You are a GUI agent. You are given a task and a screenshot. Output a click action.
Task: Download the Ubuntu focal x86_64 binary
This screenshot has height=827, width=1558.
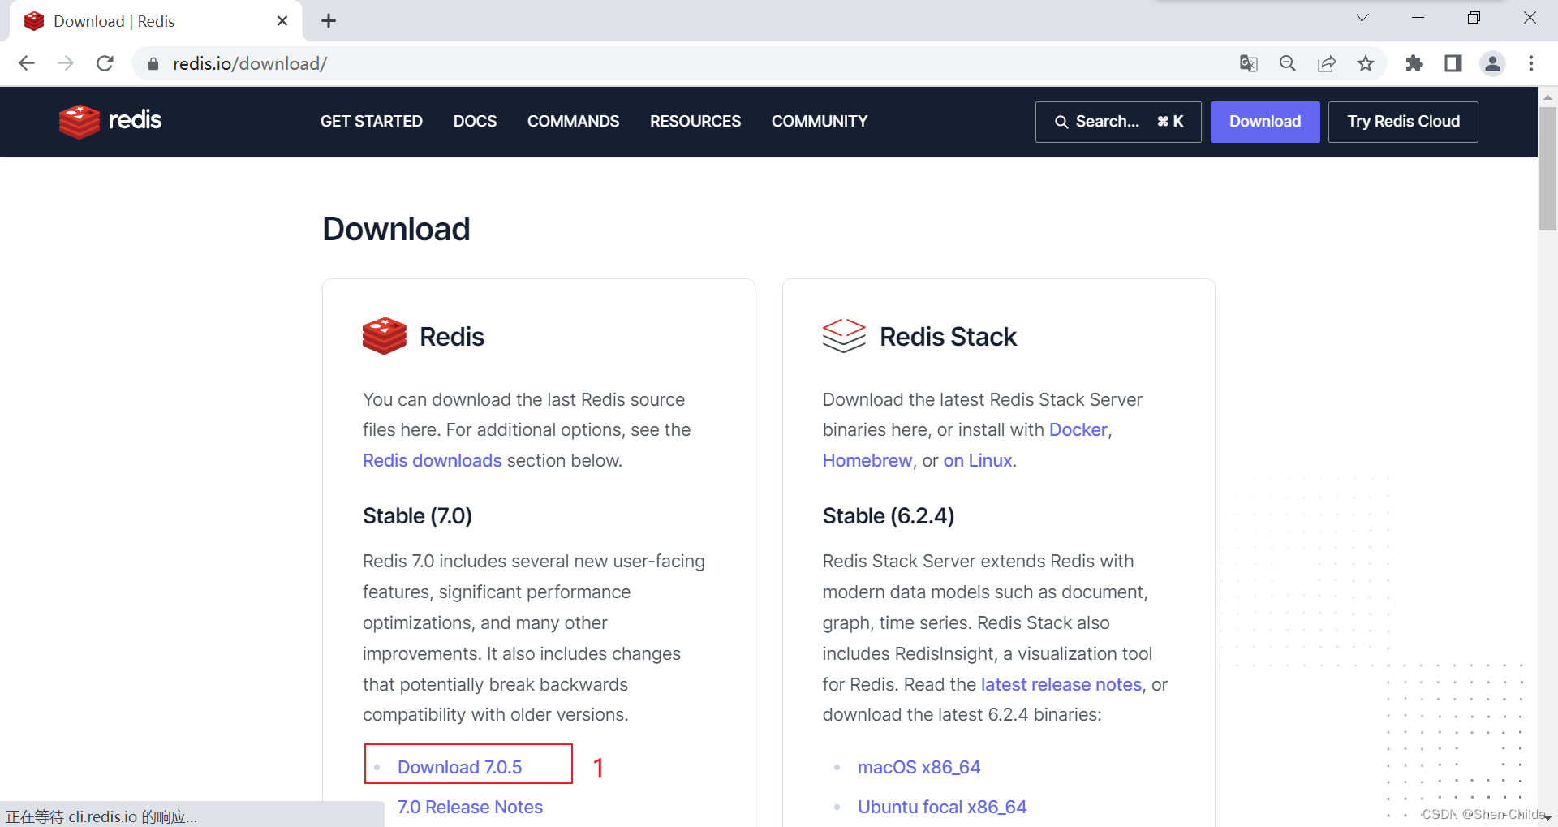pos(941,807)
